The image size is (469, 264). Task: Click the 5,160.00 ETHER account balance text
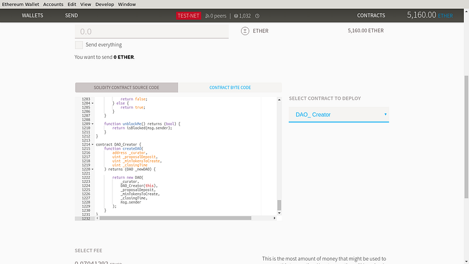(365, 31)
